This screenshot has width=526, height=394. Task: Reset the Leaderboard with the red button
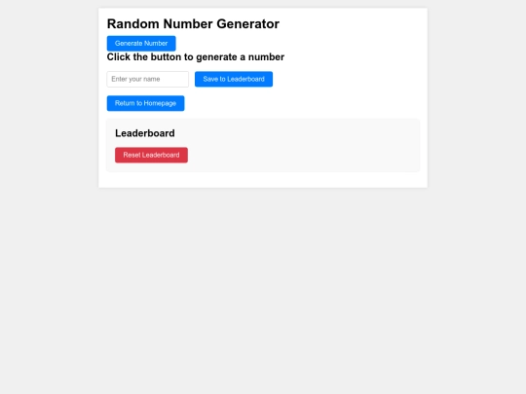(151, 155)
